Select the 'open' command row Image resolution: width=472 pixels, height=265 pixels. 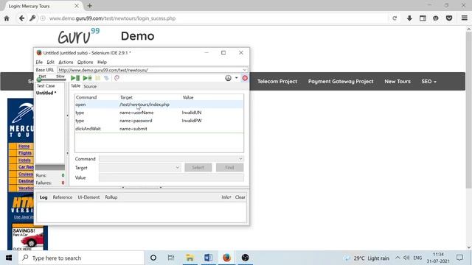159,105
